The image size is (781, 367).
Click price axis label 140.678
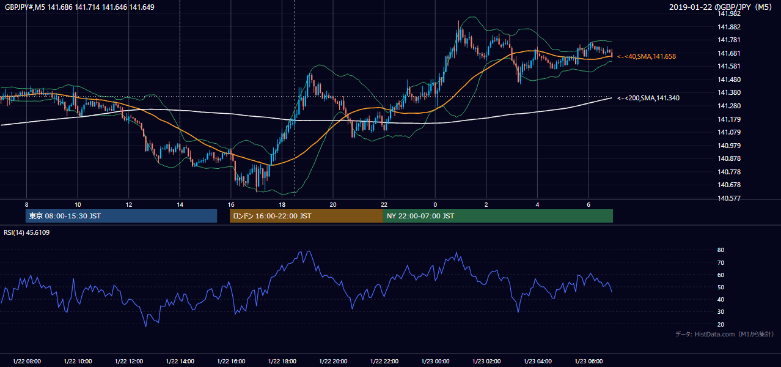(x=728, y=185)
